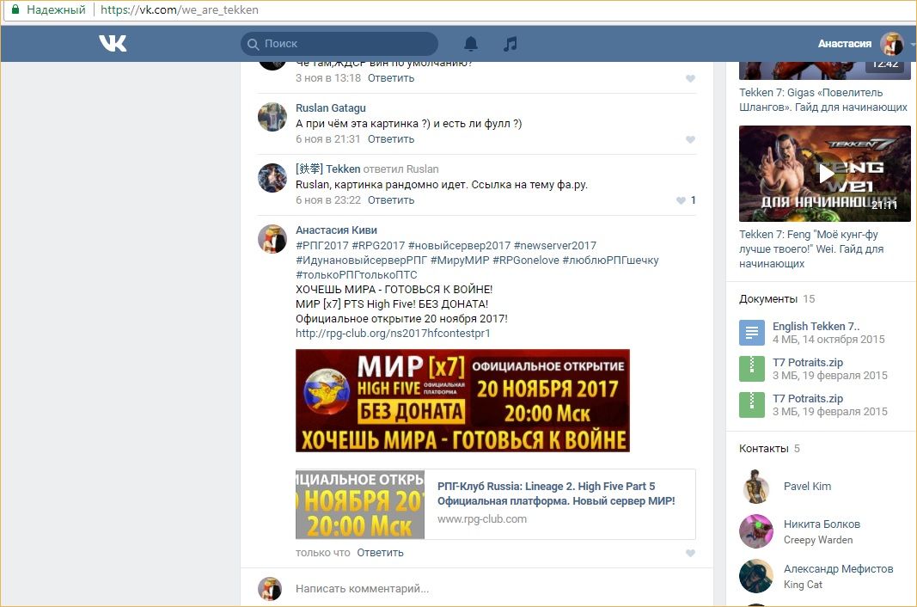Open Никита Болков contact name
This screenshot has width=917, height=607.
point(822,524)
